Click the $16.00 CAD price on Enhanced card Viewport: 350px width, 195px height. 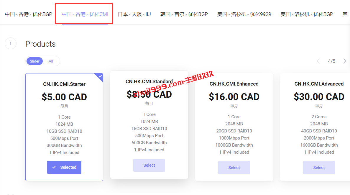[x=234, y=97]
